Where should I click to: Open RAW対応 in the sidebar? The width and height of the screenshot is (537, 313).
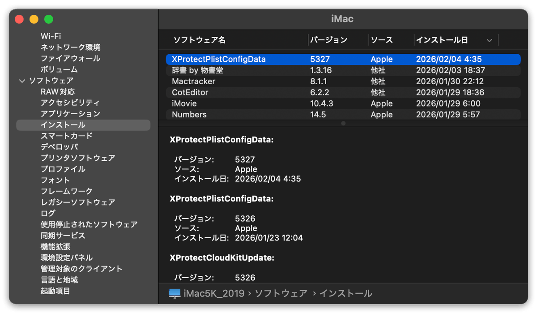[58, 92]
